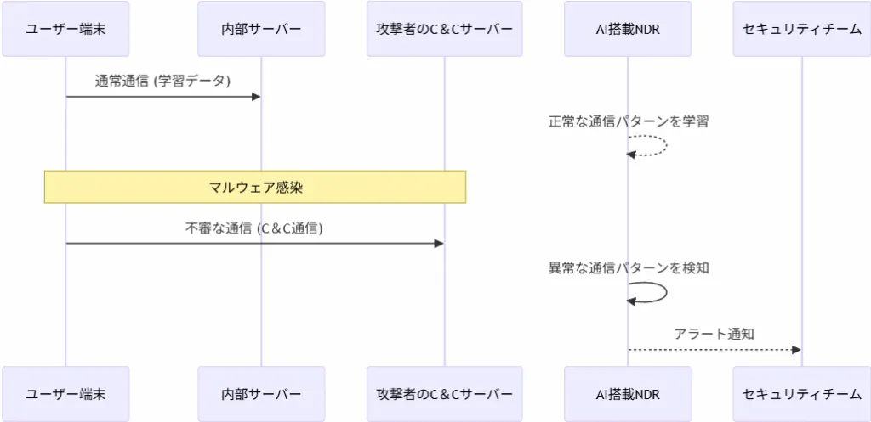The height and width of the screenshot is (422, 871).
Task: Click the dashed arrowhead at セキュリティチーム lifeline
Action: (796, 350)
